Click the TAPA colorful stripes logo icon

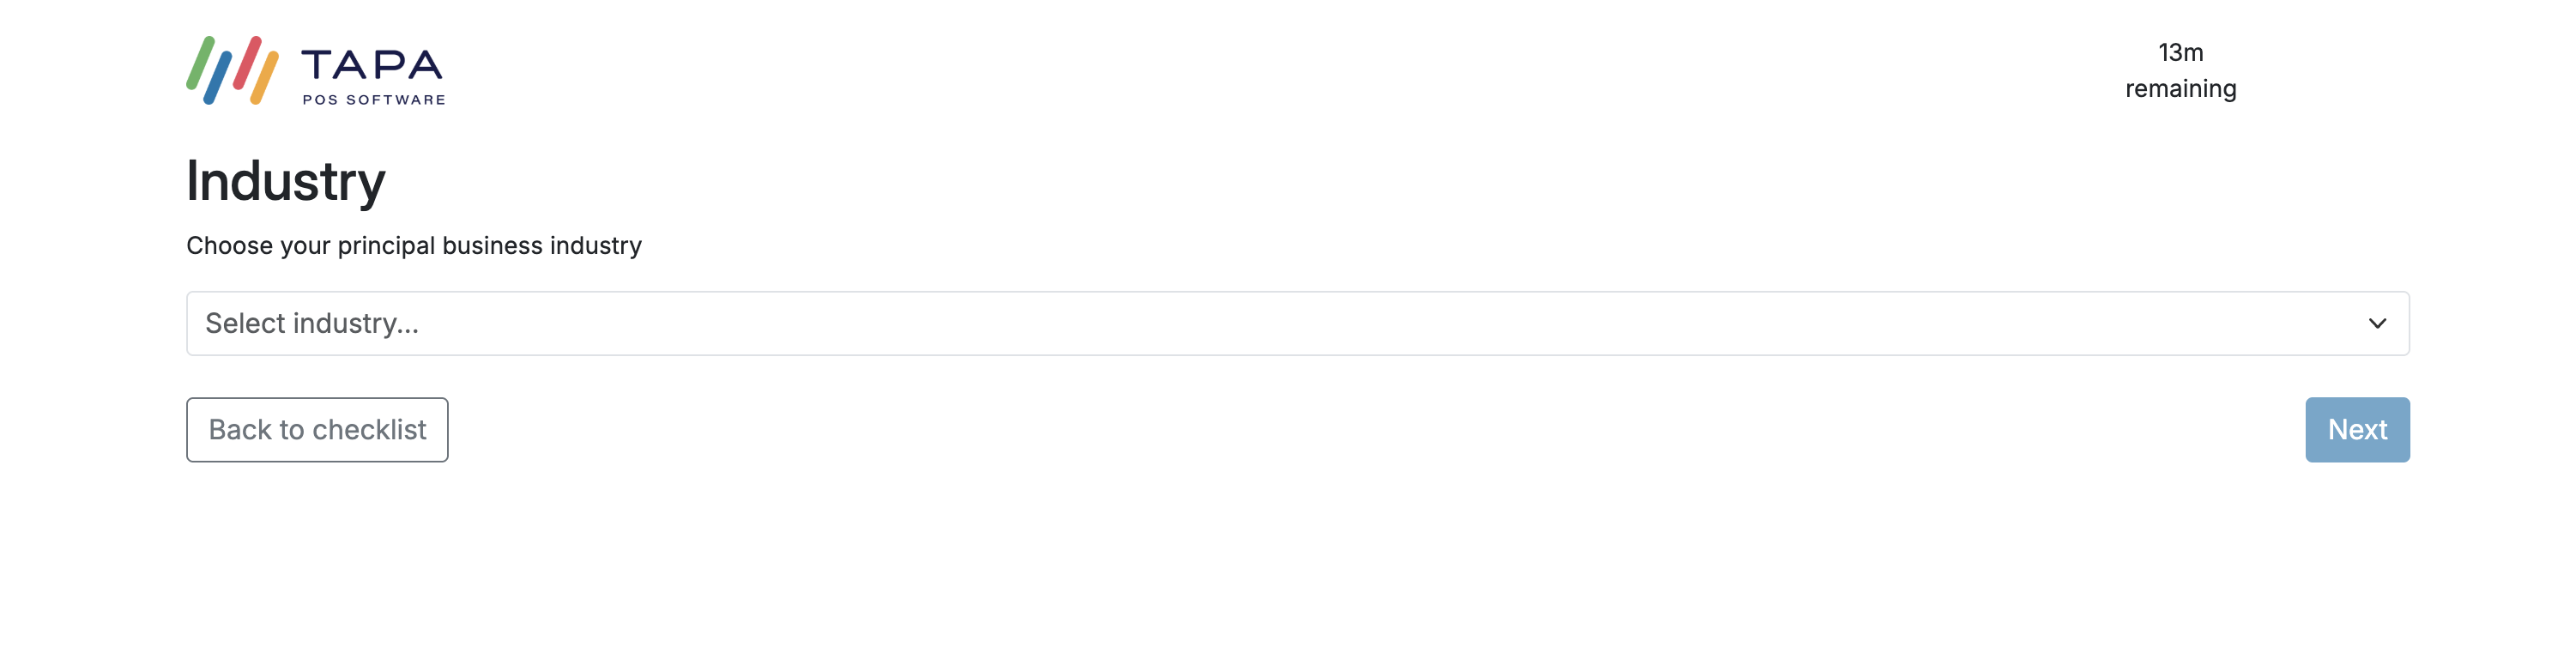232,70
